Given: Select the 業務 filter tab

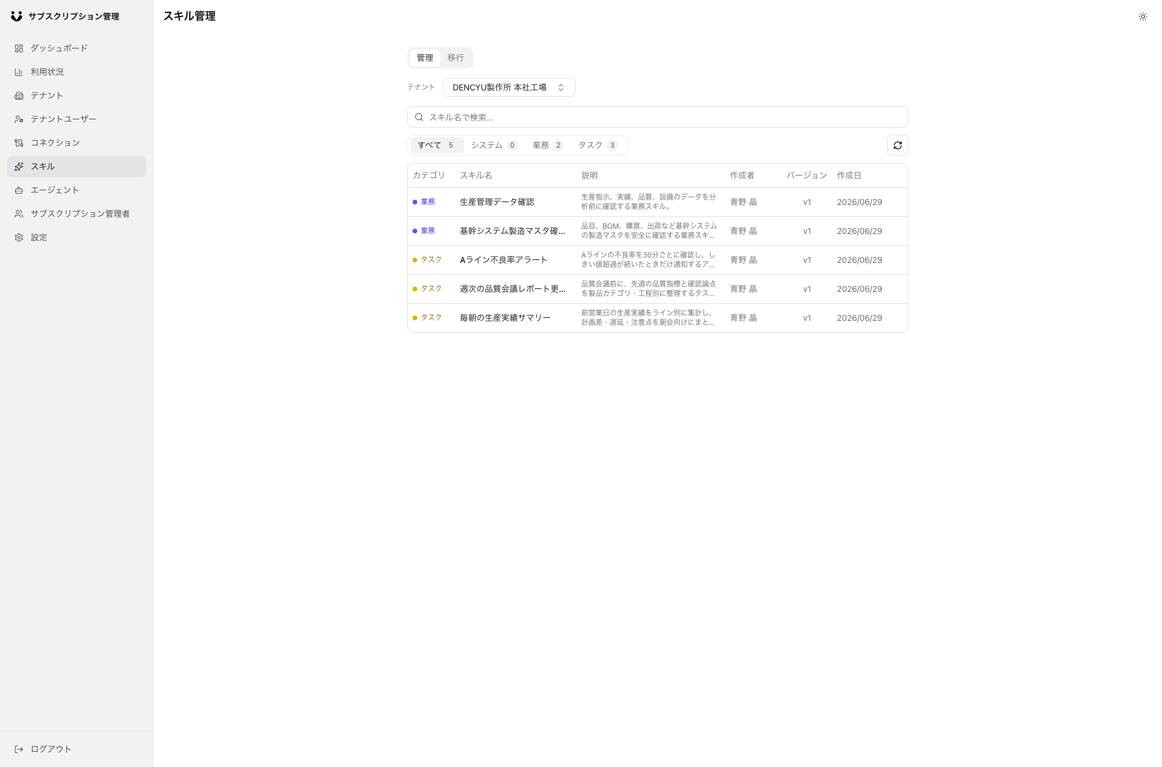Looking at the screenshot, I should [548, 145].
